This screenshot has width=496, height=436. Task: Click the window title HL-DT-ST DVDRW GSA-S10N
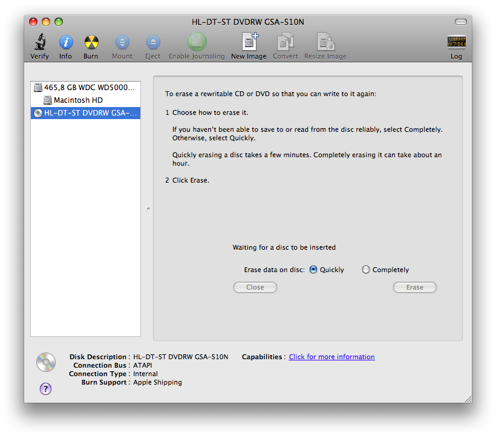[247, 22]
